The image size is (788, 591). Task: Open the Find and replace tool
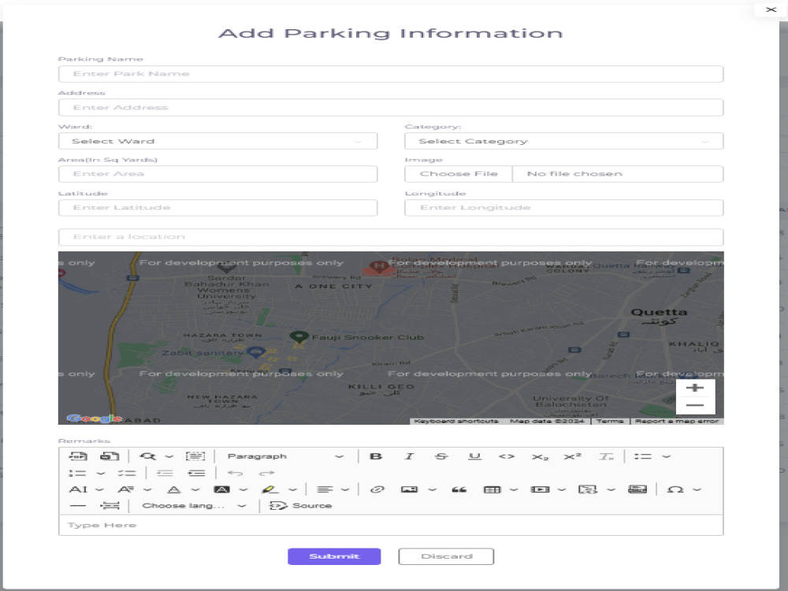pos(148,456)
